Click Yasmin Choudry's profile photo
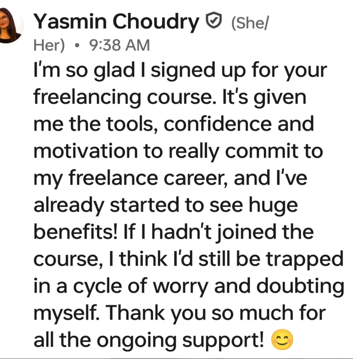This screenshot has height=359, width=353. (x=10, y=25)
